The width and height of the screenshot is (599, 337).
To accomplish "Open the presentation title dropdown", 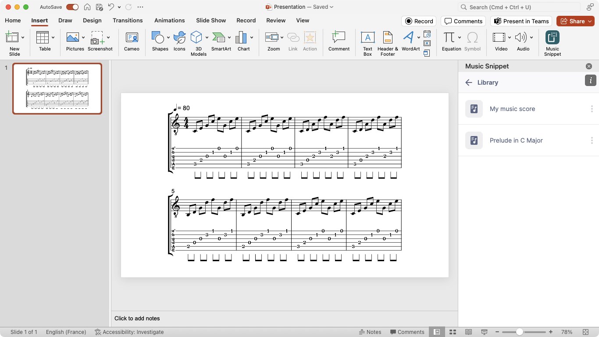I will [332, 7].
